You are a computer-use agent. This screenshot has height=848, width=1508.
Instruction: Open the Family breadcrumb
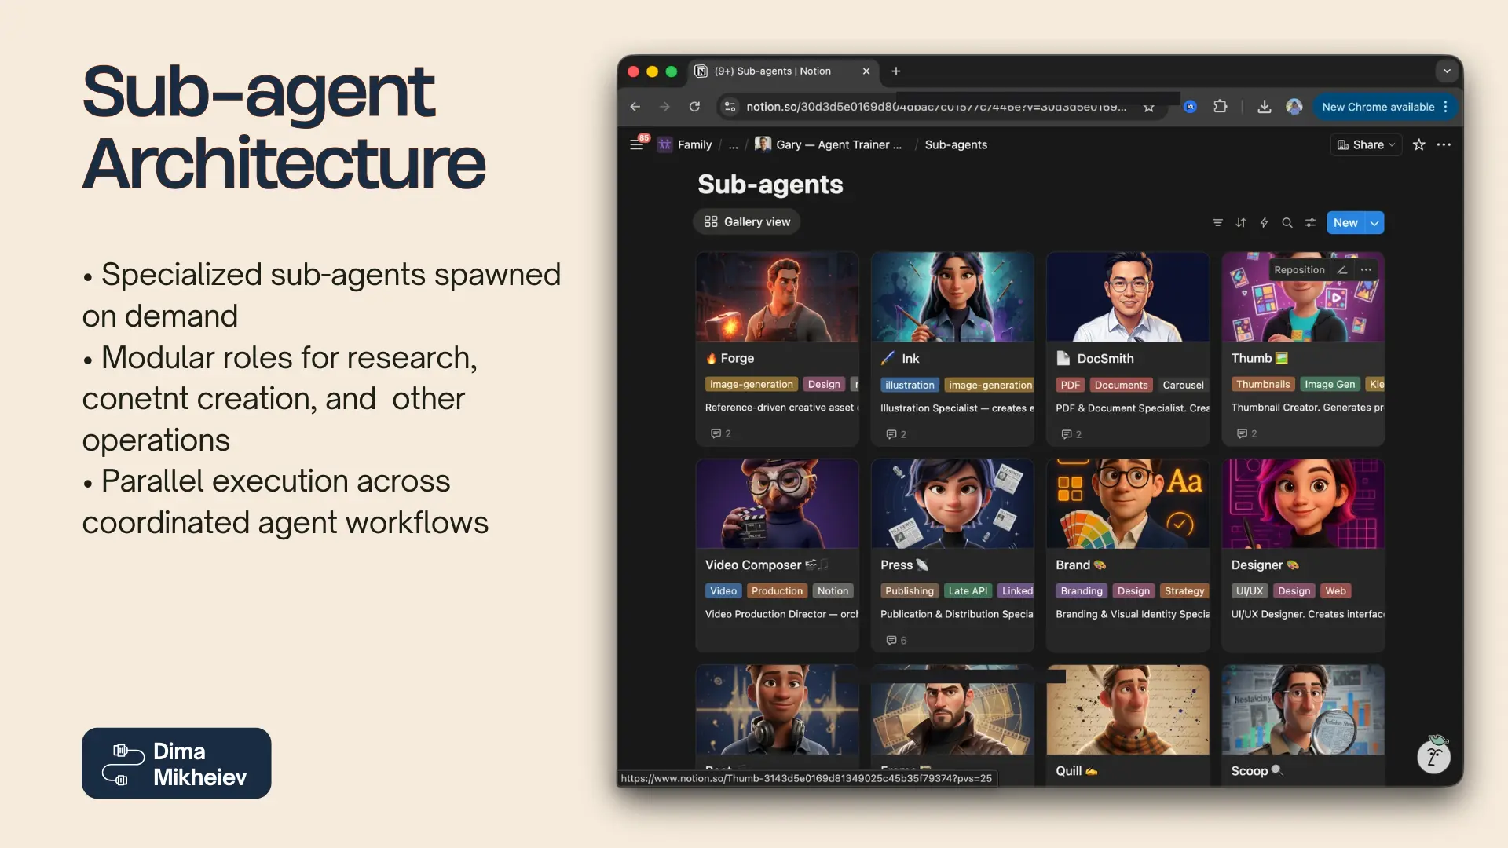tap(686, 144)
